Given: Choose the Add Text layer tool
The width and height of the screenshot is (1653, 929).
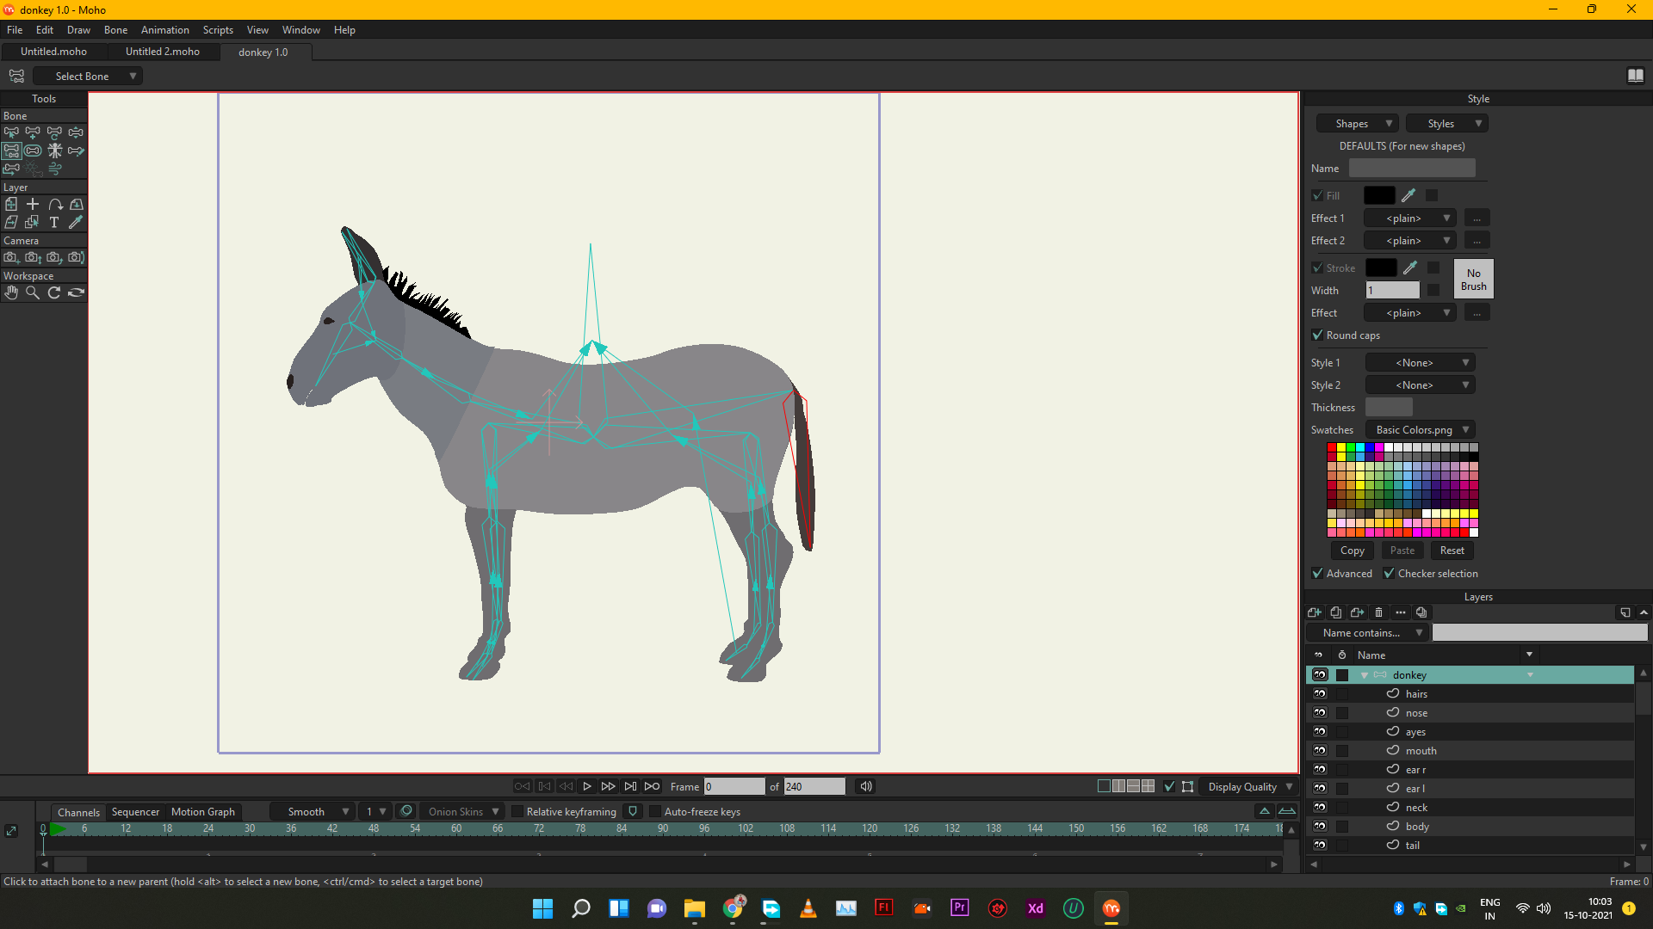Looking at the screenshot, I should point(54,222).
